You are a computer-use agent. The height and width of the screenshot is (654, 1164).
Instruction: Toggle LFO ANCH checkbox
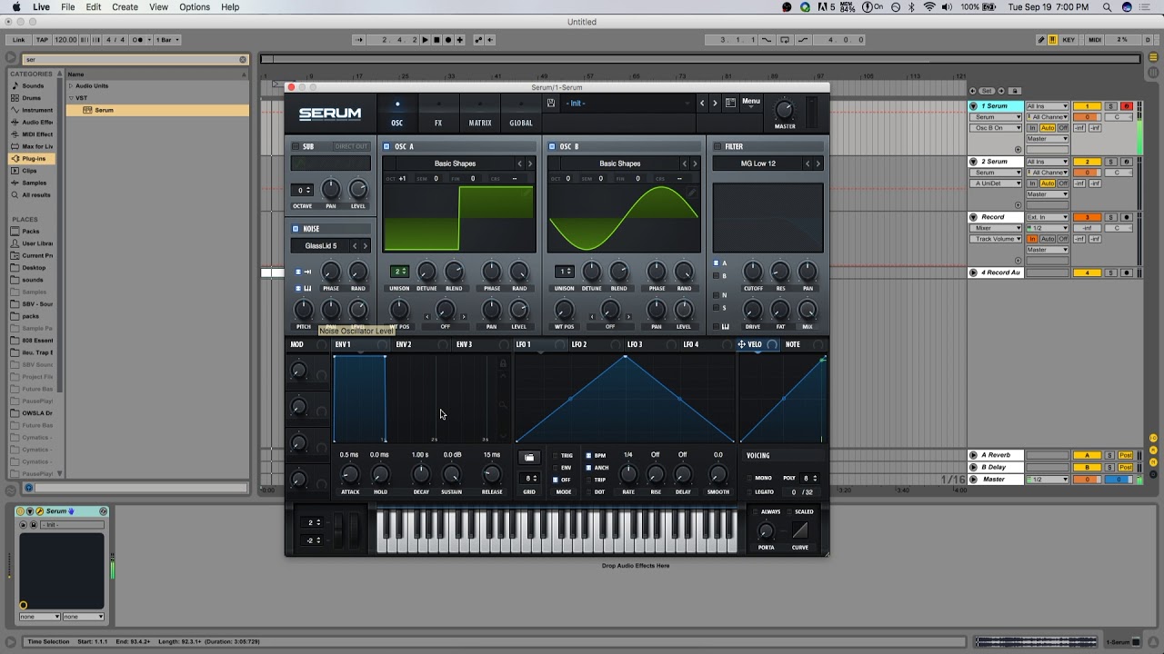click(588, 468)
